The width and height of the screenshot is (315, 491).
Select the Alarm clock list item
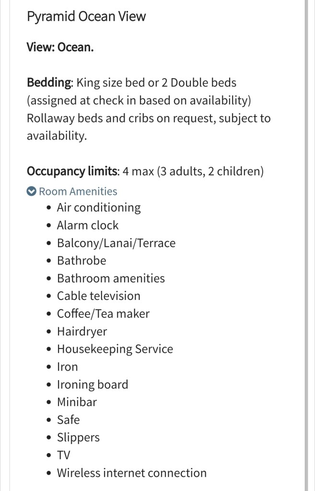[x=88, y=226]
